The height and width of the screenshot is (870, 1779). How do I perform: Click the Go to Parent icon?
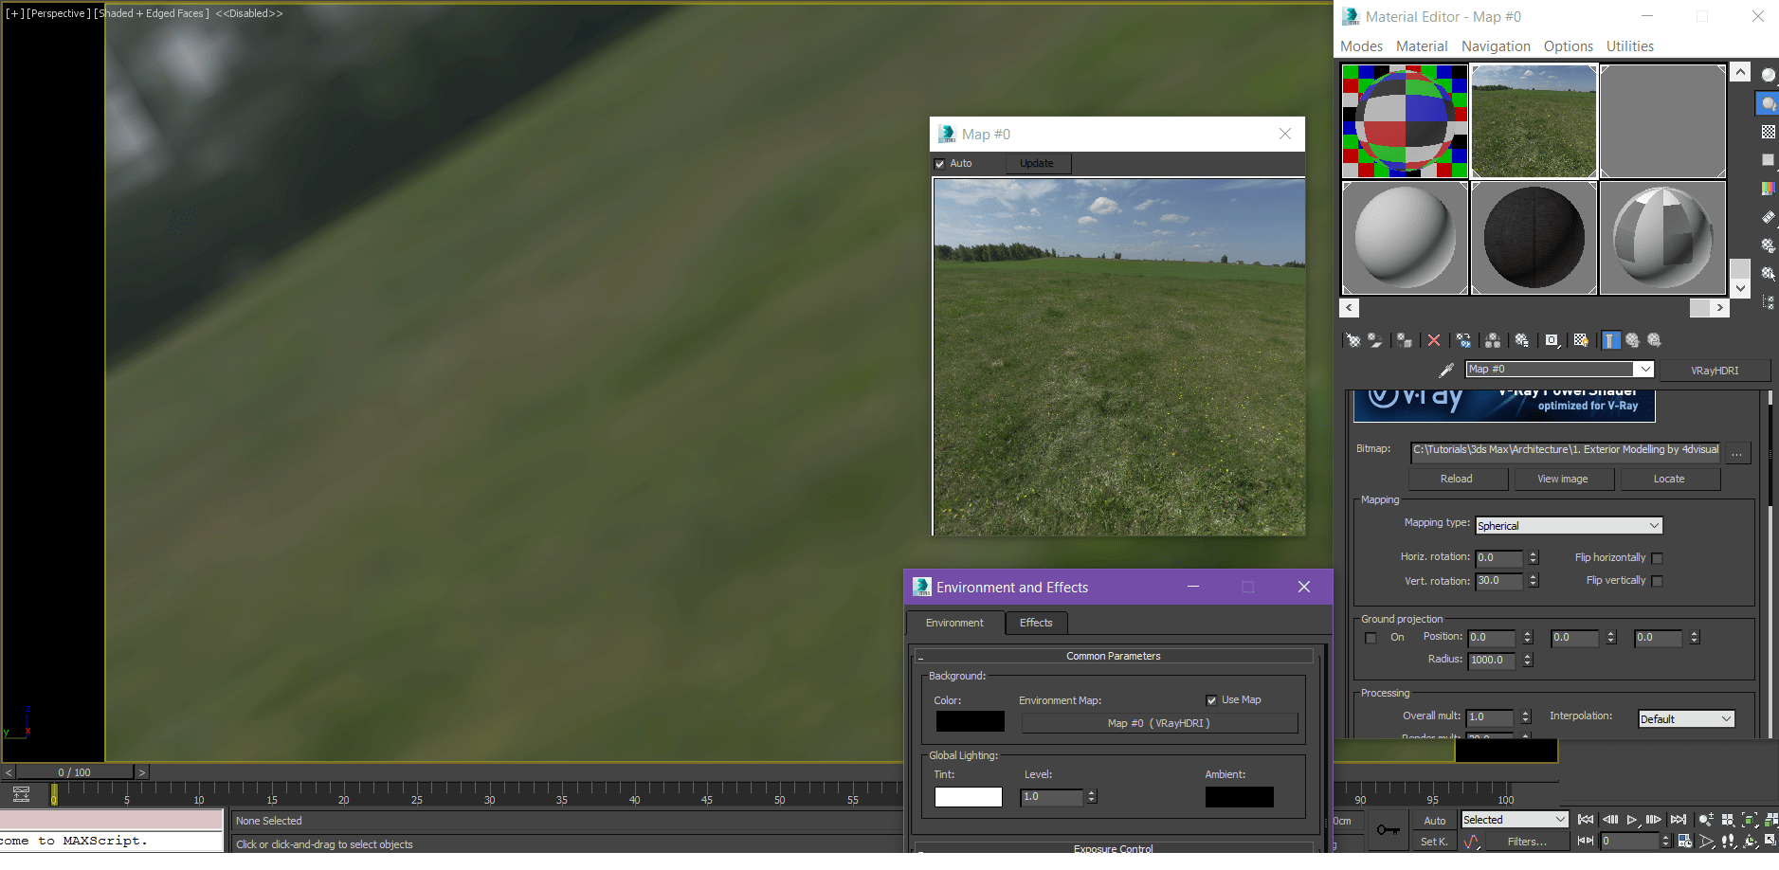1632,340
